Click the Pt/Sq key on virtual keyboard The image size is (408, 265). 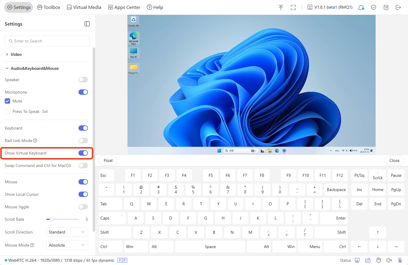359,175
